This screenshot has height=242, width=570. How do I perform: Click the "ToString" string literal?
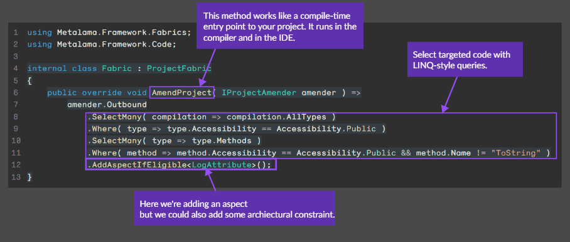515,153
